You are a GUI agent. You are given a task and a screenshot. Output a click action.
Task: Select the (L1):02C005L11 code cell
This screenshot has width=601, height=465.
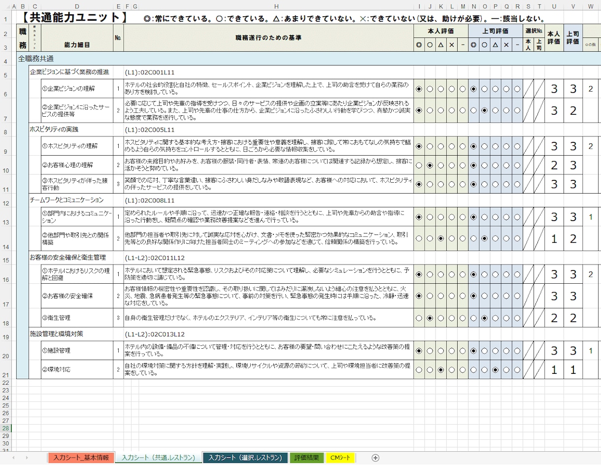[x=150, y=130]
